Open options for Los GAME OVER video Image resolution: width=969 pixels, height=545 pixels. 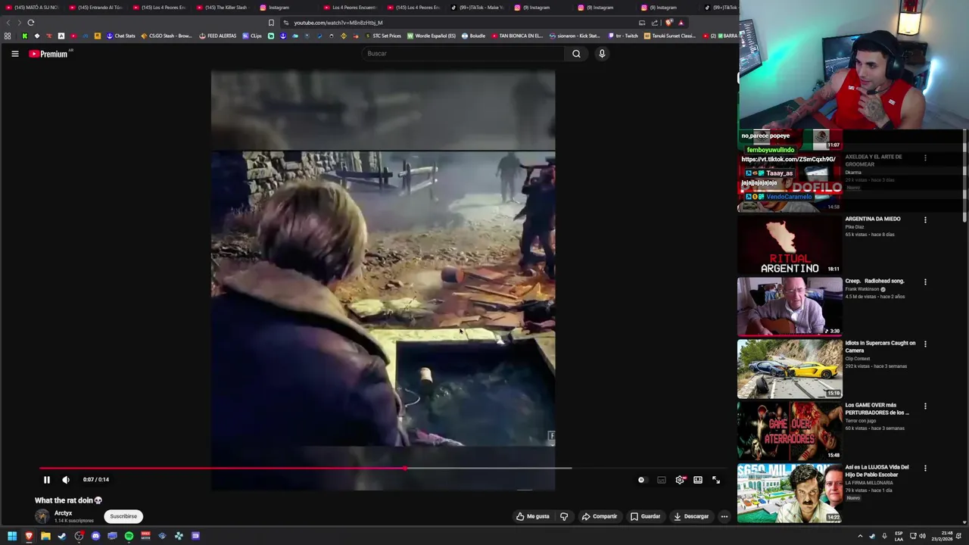[x=925, y=406]
